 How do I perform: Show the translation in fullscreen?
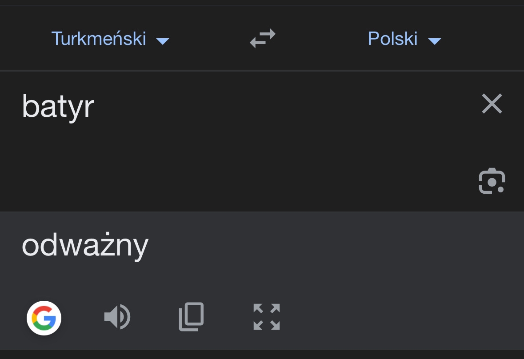click(267, 317)
